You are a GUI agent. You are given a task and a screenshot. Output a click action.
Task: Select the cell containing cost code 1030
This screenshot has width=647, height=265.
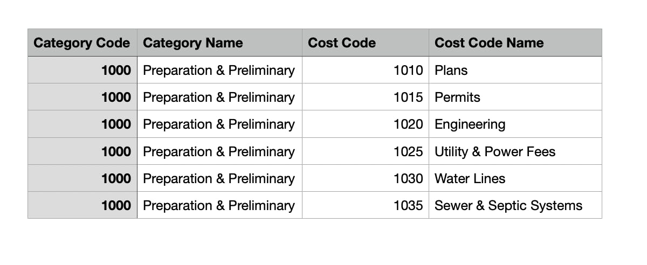tap(408, 178)
